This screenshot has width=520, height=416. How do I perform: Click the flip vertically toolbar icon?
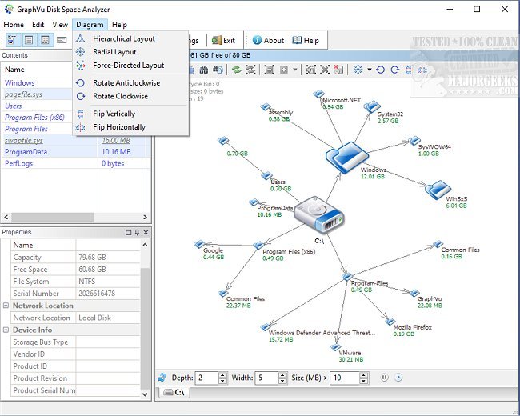click(x=409, y=70)
